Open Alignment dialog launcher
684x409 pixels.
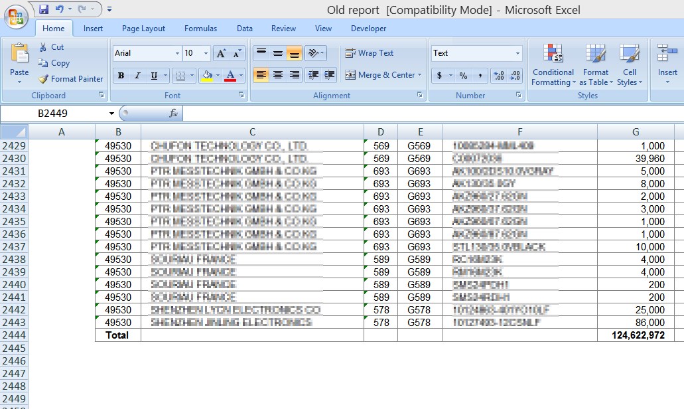click(420, 95)
